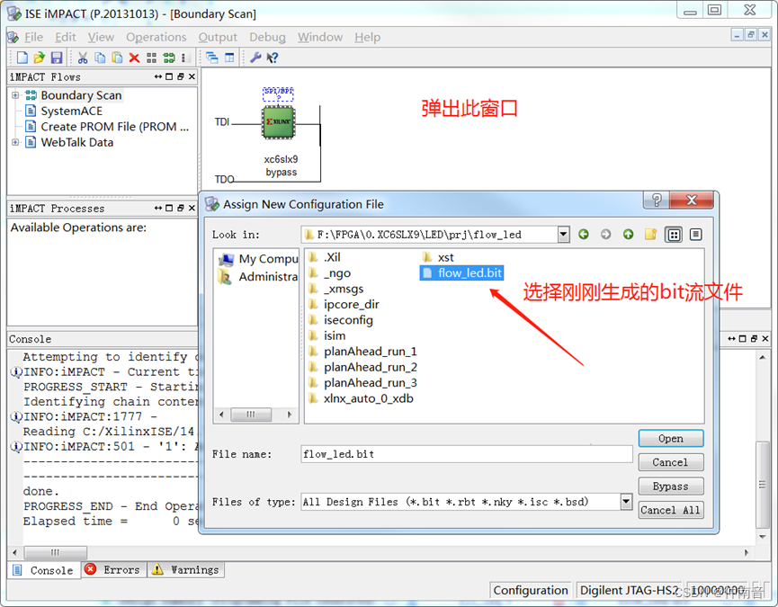Open the Files of type dropdown
The height and width of the screenshot is (607, 778).
626,502
